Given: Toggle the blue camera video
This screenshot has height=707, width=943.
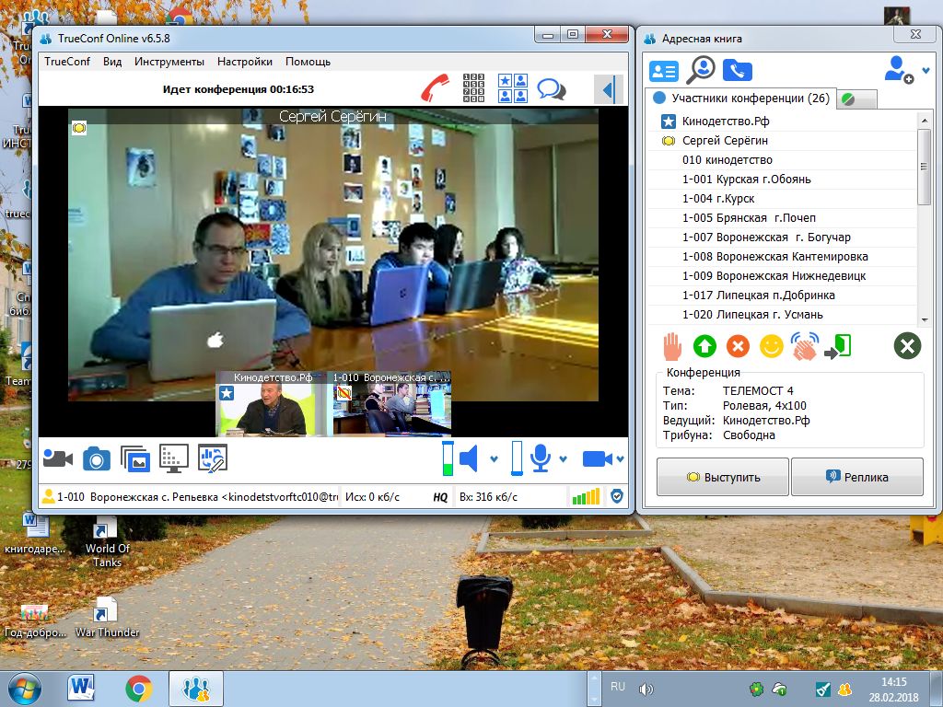Looking at the screenshot, I should pos(597,459).
